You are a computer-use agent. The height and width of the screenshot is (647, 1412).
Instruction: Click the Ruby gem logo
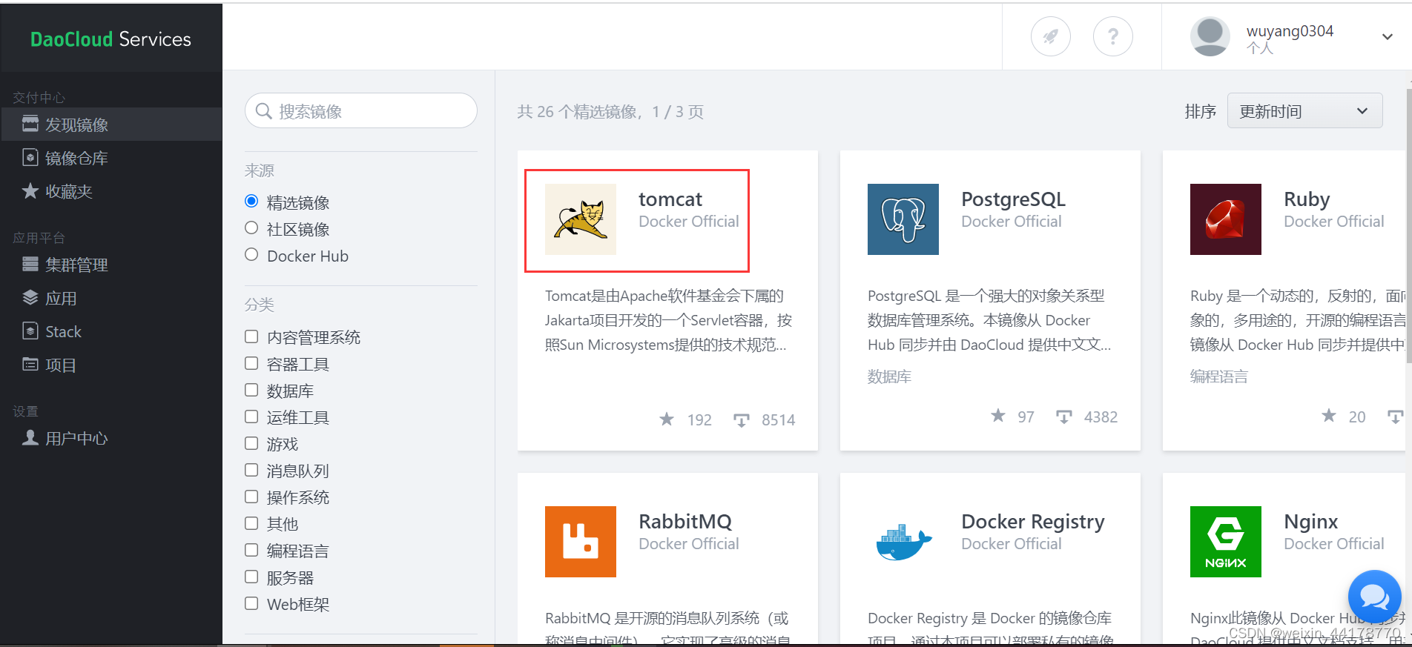coord(1226,219)
